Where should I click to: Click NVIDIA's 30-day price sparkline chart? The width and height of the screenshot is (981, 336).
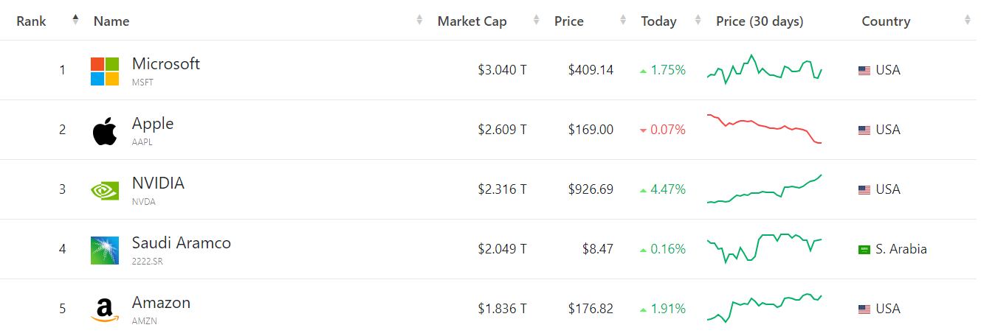[x=764, y=190]
